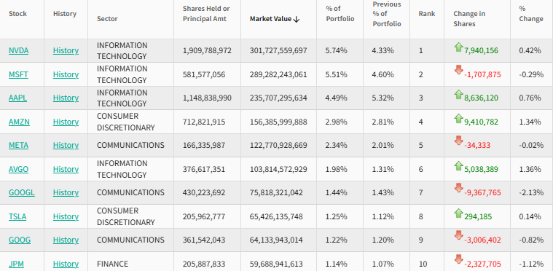Sort table by Rank column header
Screen dimensions: 553x271
coord(427,14)
